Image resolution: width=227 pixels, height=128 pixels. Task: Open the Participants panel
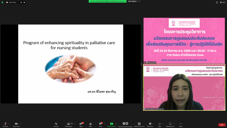(69, 124)
